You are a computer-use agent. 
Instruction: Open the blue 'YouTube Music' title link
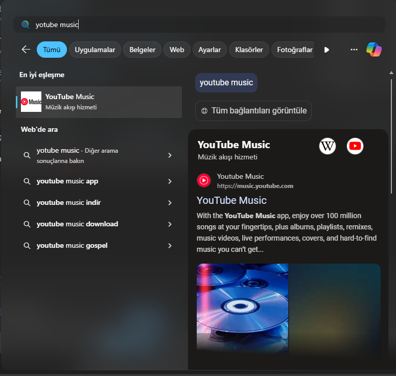coord(231,200)
